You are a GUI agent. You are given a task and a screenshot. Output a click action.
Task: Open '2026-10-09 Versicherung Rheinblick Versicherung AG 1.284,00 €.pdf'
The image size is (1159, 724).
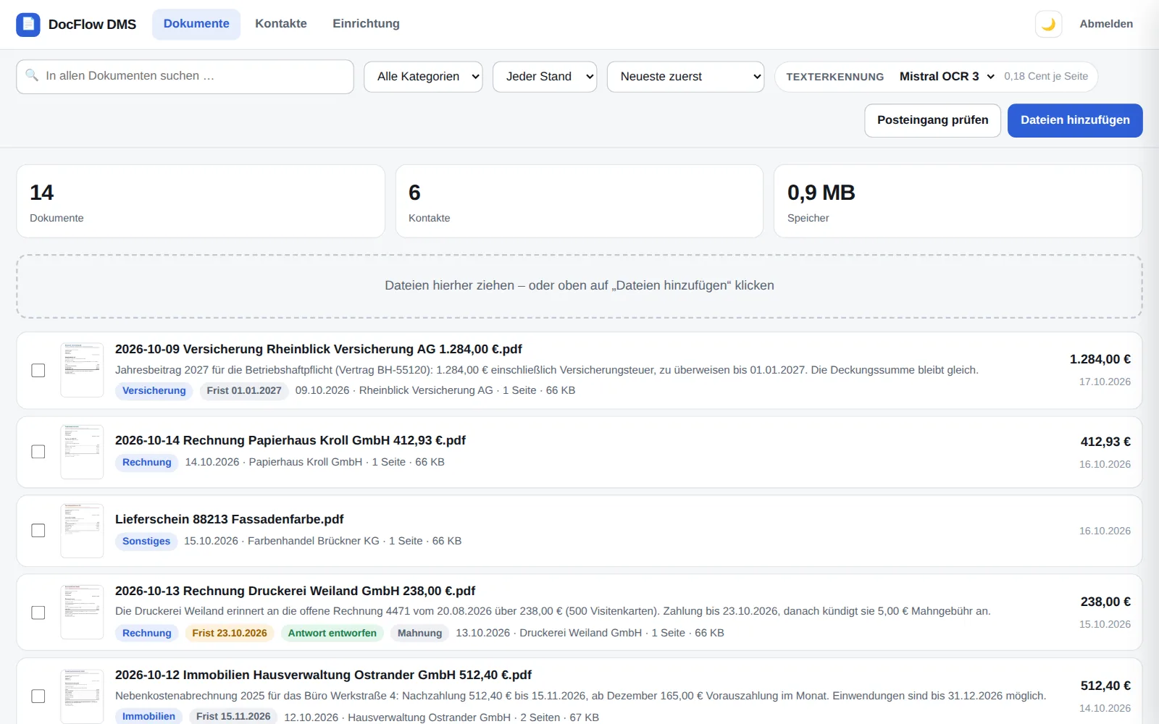(x=319, y=349)
